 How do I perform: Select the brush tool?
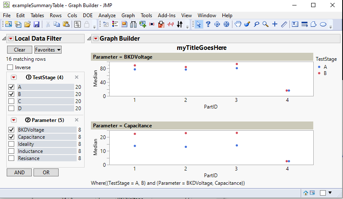[247, 24]
